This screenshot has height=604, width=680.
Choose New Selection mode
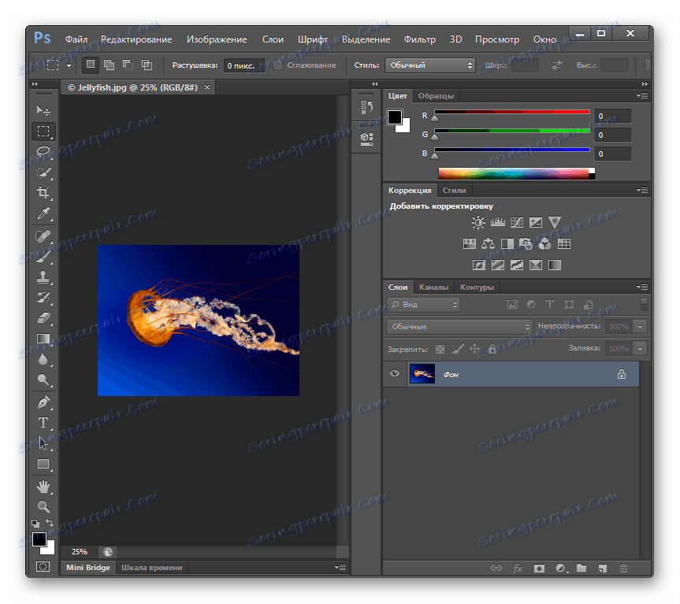click(x=90, y=65)
